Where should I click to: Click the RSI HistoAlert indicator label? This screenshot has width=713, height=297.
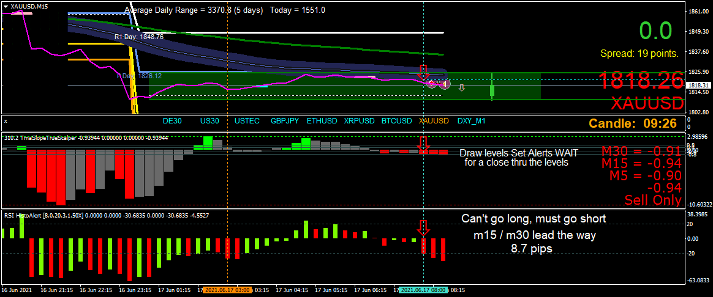[x=106, y=215]
